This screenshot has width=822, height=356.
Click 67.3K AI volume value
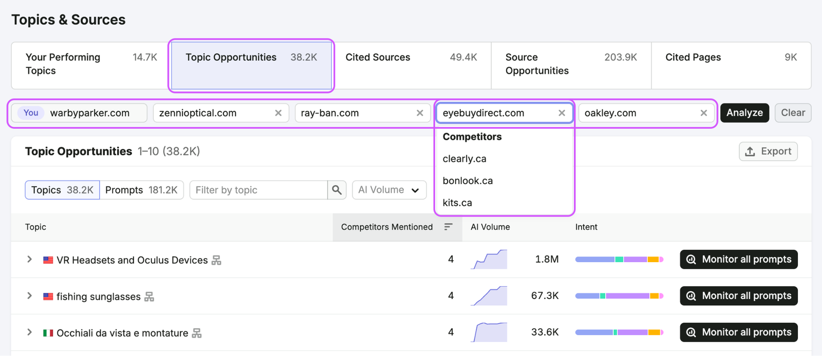click(x=545, y=295)
